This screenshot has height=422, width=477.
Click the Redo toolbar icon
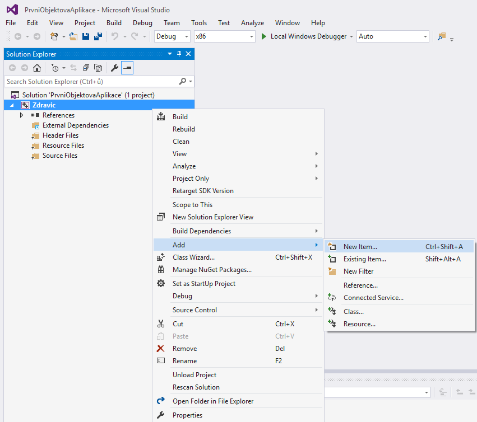(x=135, y=36)
